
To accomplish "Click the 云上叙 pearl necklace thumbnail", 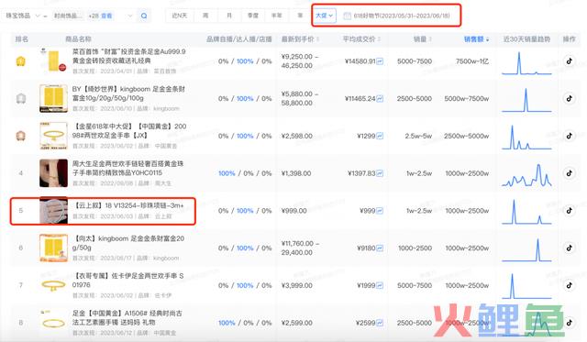I will pyautogui.click(x=53, y=210).
